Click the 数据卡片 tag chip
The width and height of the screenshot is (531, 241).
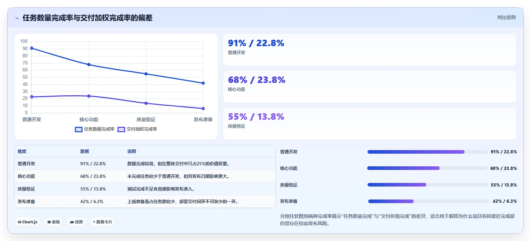[102, 222]
